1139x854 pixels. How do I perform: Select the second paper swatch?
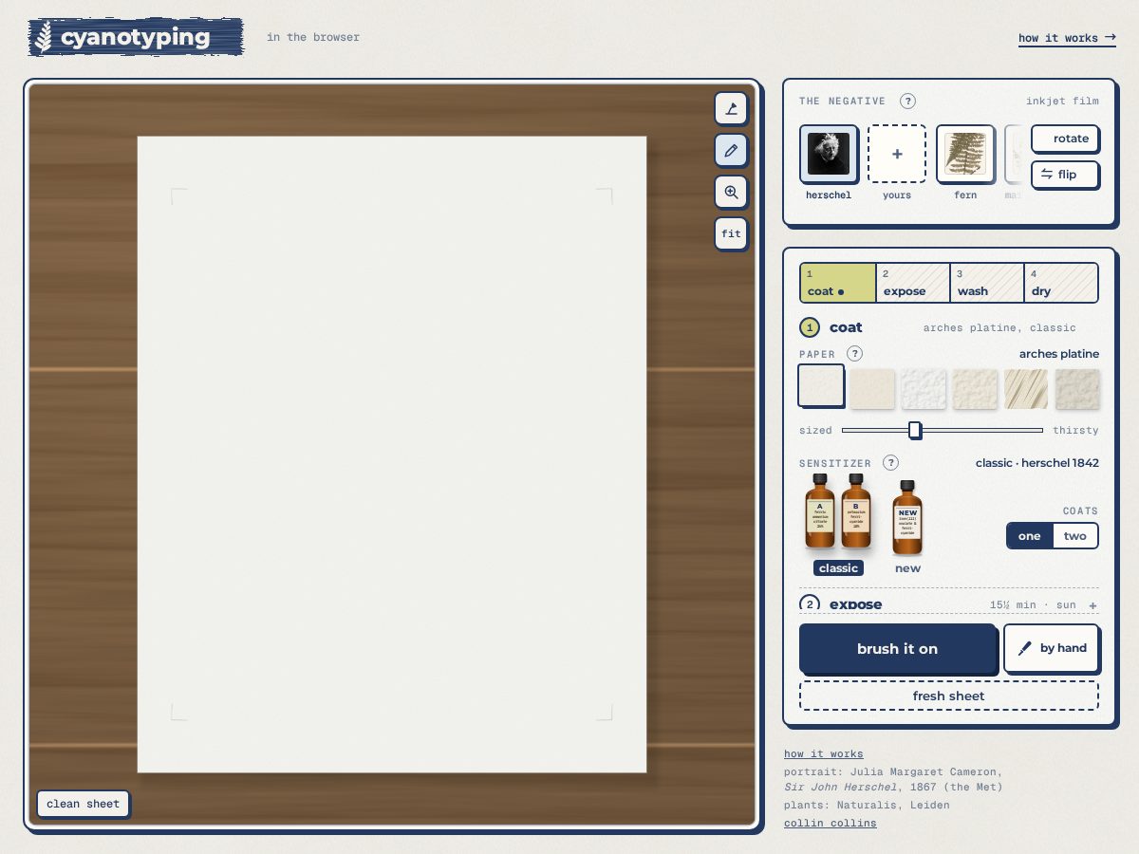[x=872, y=388]
